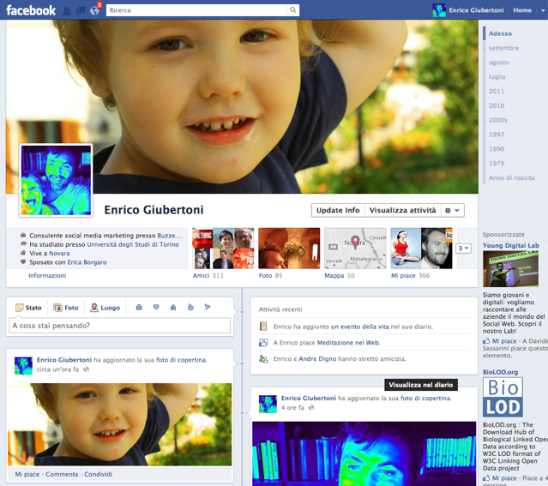
Task: Click the Sponsorizzate heading
Action: pyautogui.click(x=503, y=235)
